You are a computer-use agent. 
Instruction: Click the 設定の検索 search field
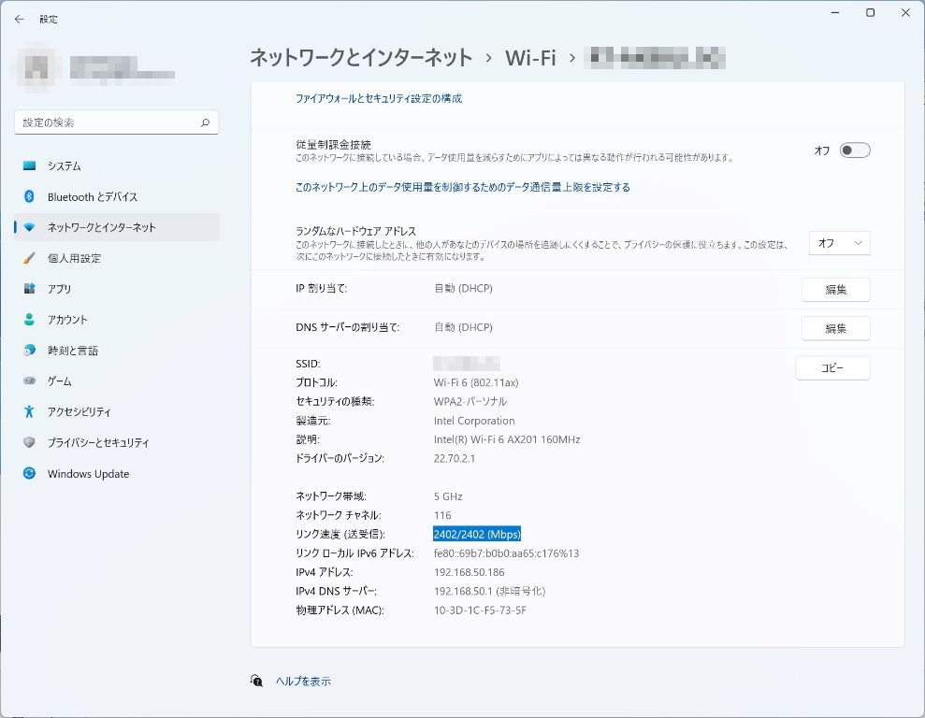coord(116,122)
